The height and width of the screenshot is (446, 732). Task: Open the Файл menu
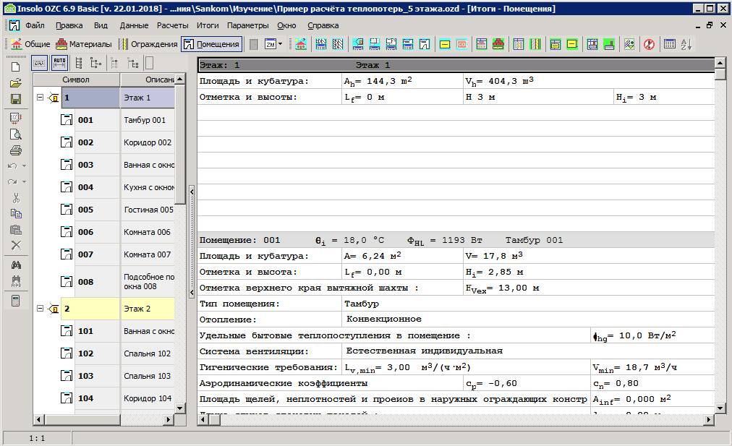click(x=35, y=25)
